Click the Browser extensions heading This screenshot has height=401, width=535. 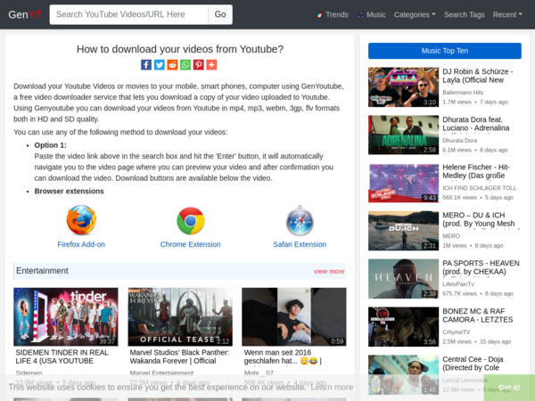pyautogui.click(x=69, y=192)
